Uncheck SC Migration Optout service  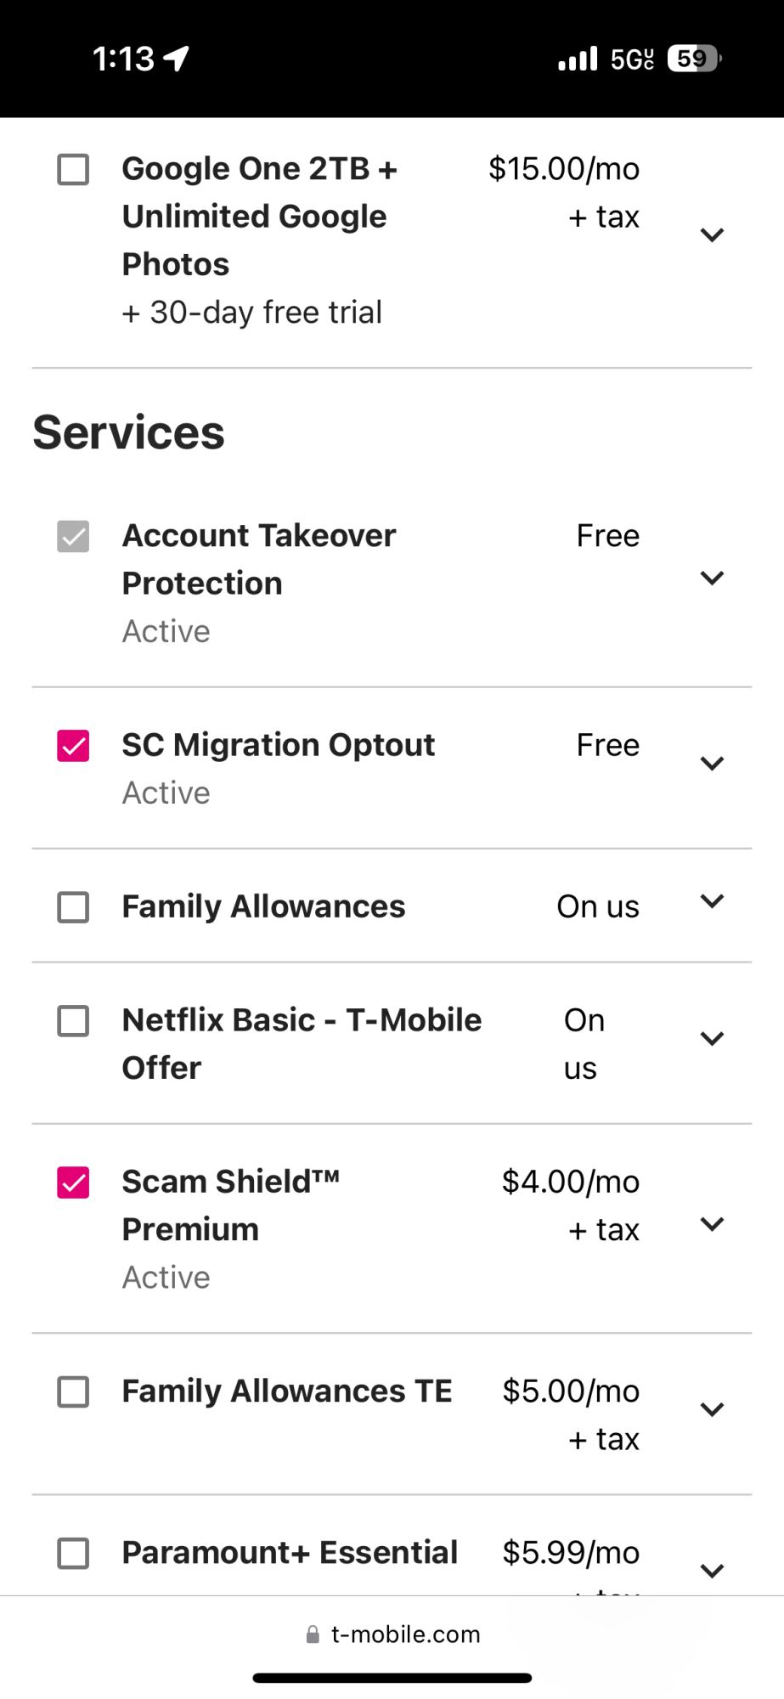[73, 746]
